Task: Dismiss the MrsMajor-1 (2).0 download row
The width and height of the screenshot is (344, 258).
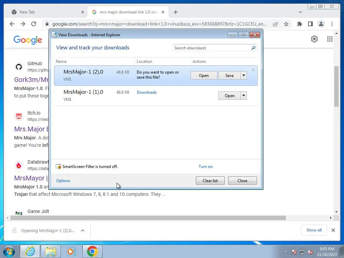Action: [x=253, y=70]
